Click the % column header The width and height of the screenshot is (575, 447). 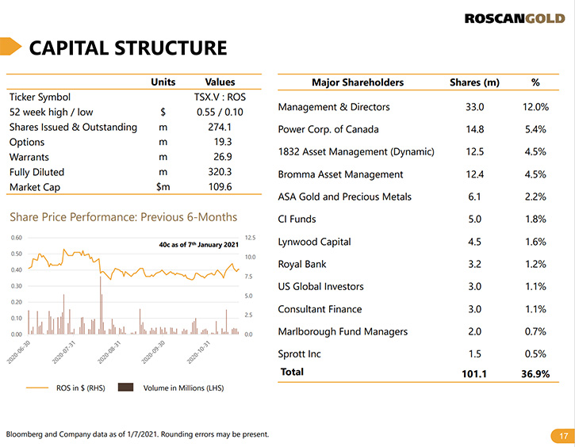pos(535,82)
